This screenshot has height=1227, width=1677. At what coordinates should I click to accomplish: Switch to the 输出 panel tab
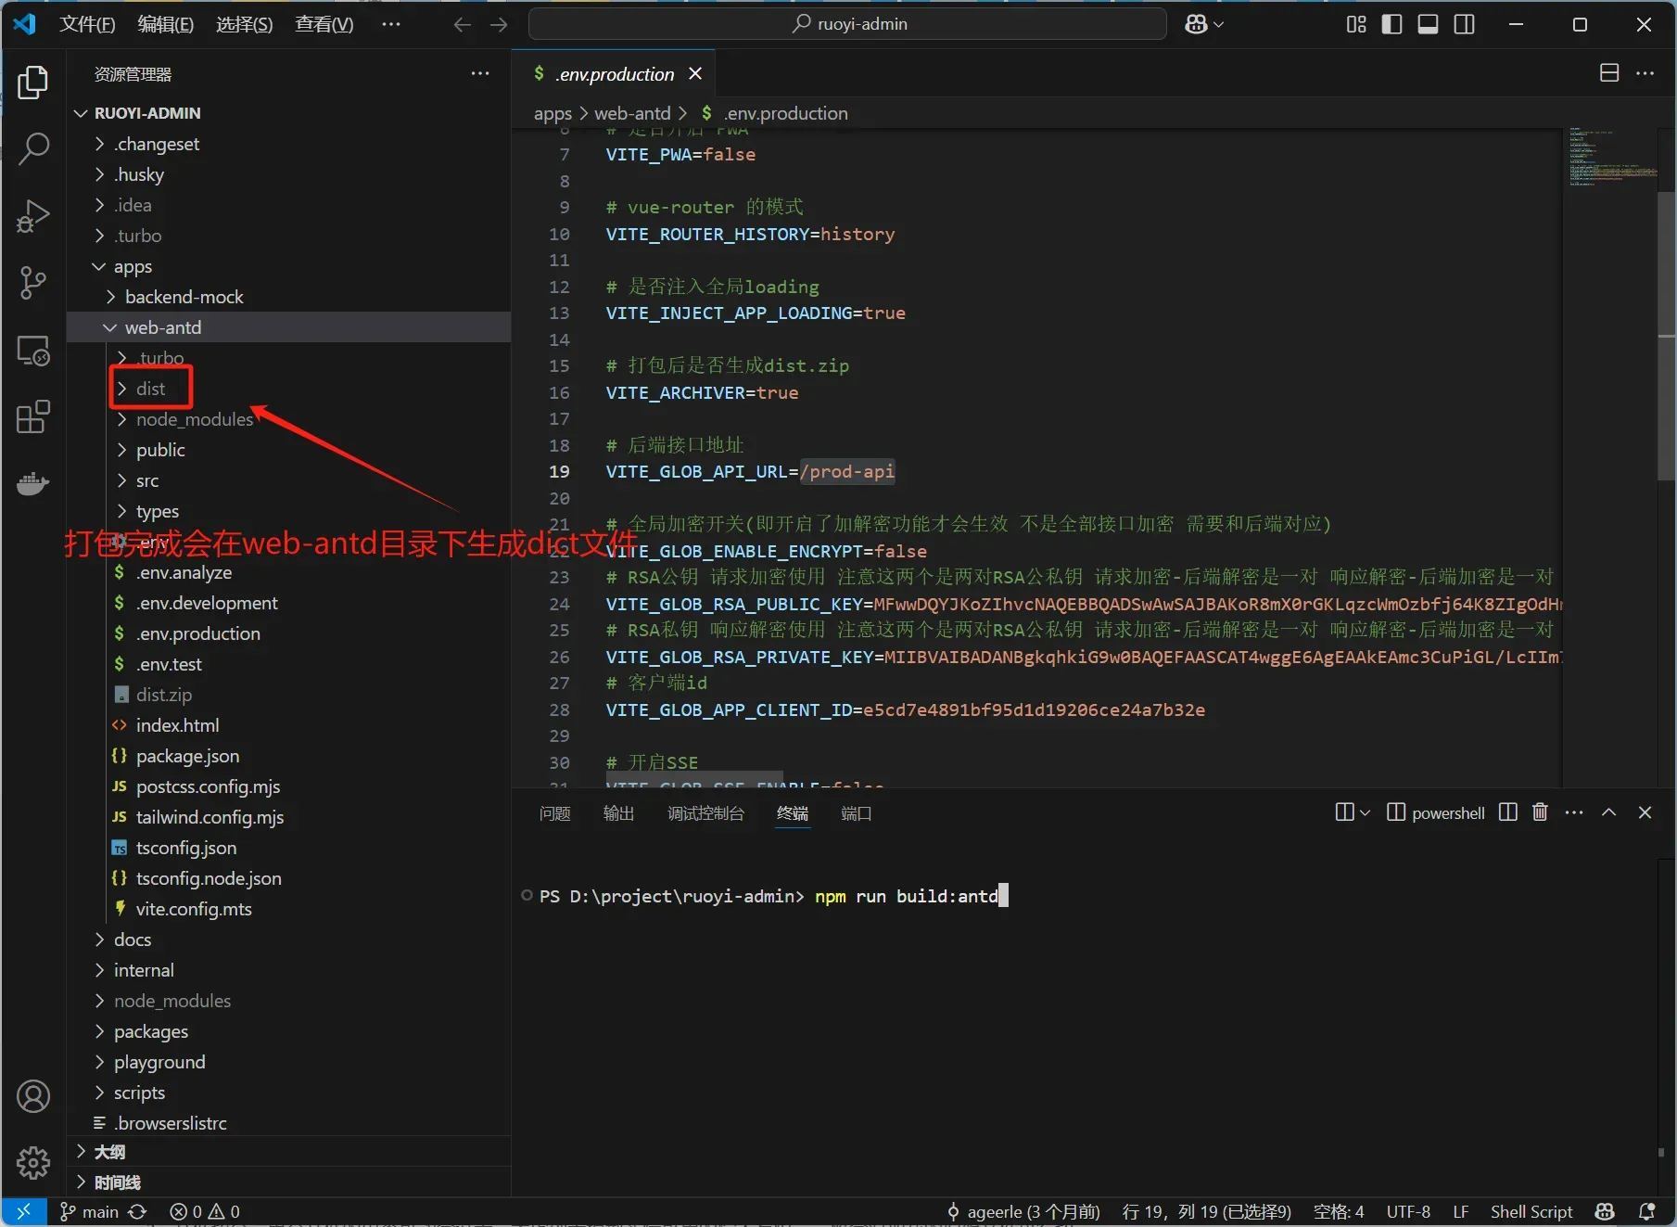[618, 813]
